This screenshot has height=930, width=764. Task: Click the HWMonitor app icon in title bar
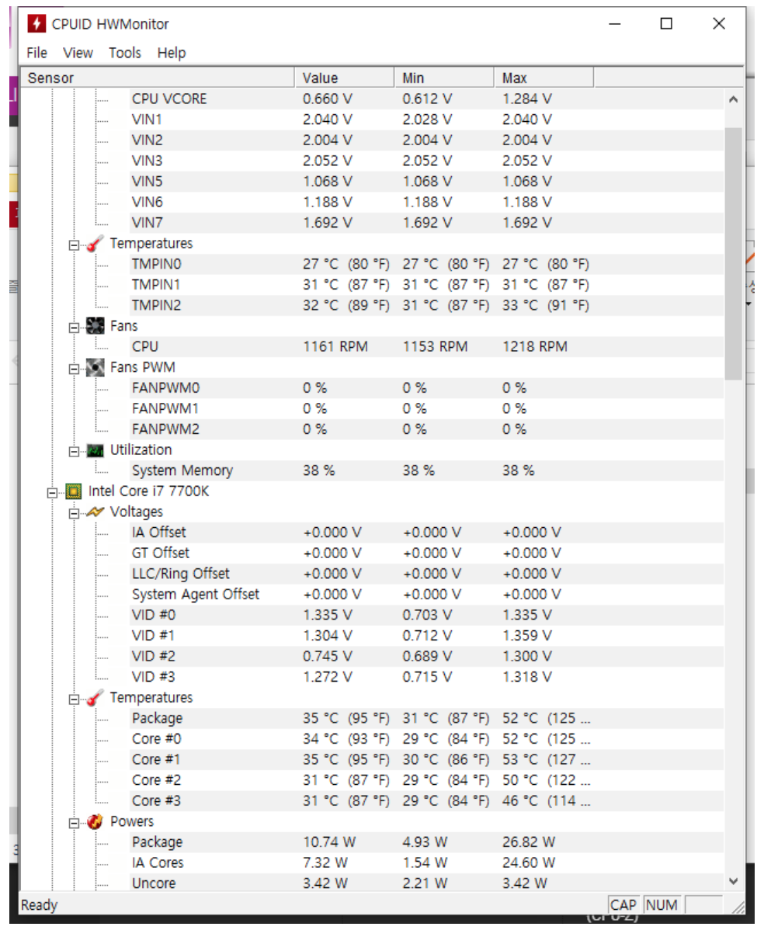tap(36, 24)
